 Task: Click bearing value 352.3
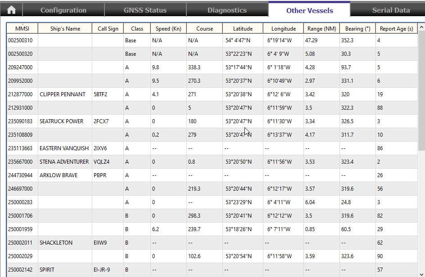point(347,40)
